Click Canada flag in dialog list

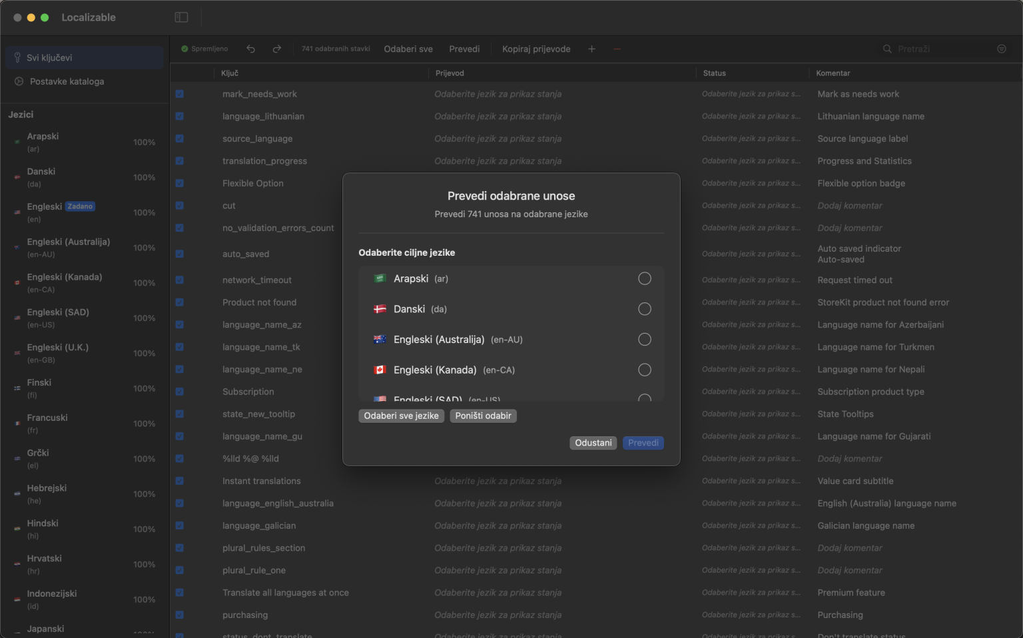pyautogui.click(x=380, y=370)
